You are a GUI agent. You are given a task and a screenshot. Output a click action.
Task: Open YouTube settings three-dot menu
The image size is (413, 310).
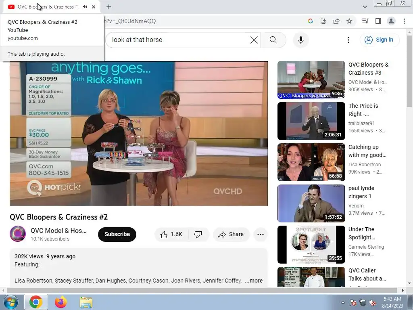pyautogui.click(x=348, y=40)
